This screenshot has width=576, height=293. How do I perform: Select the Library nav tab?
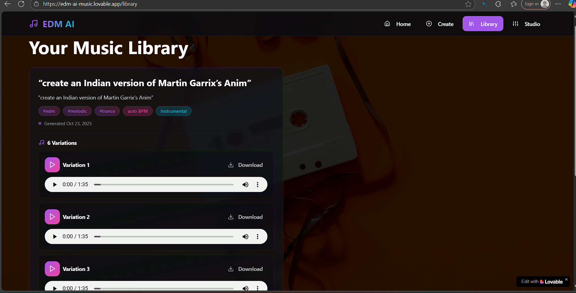point(483,24)
